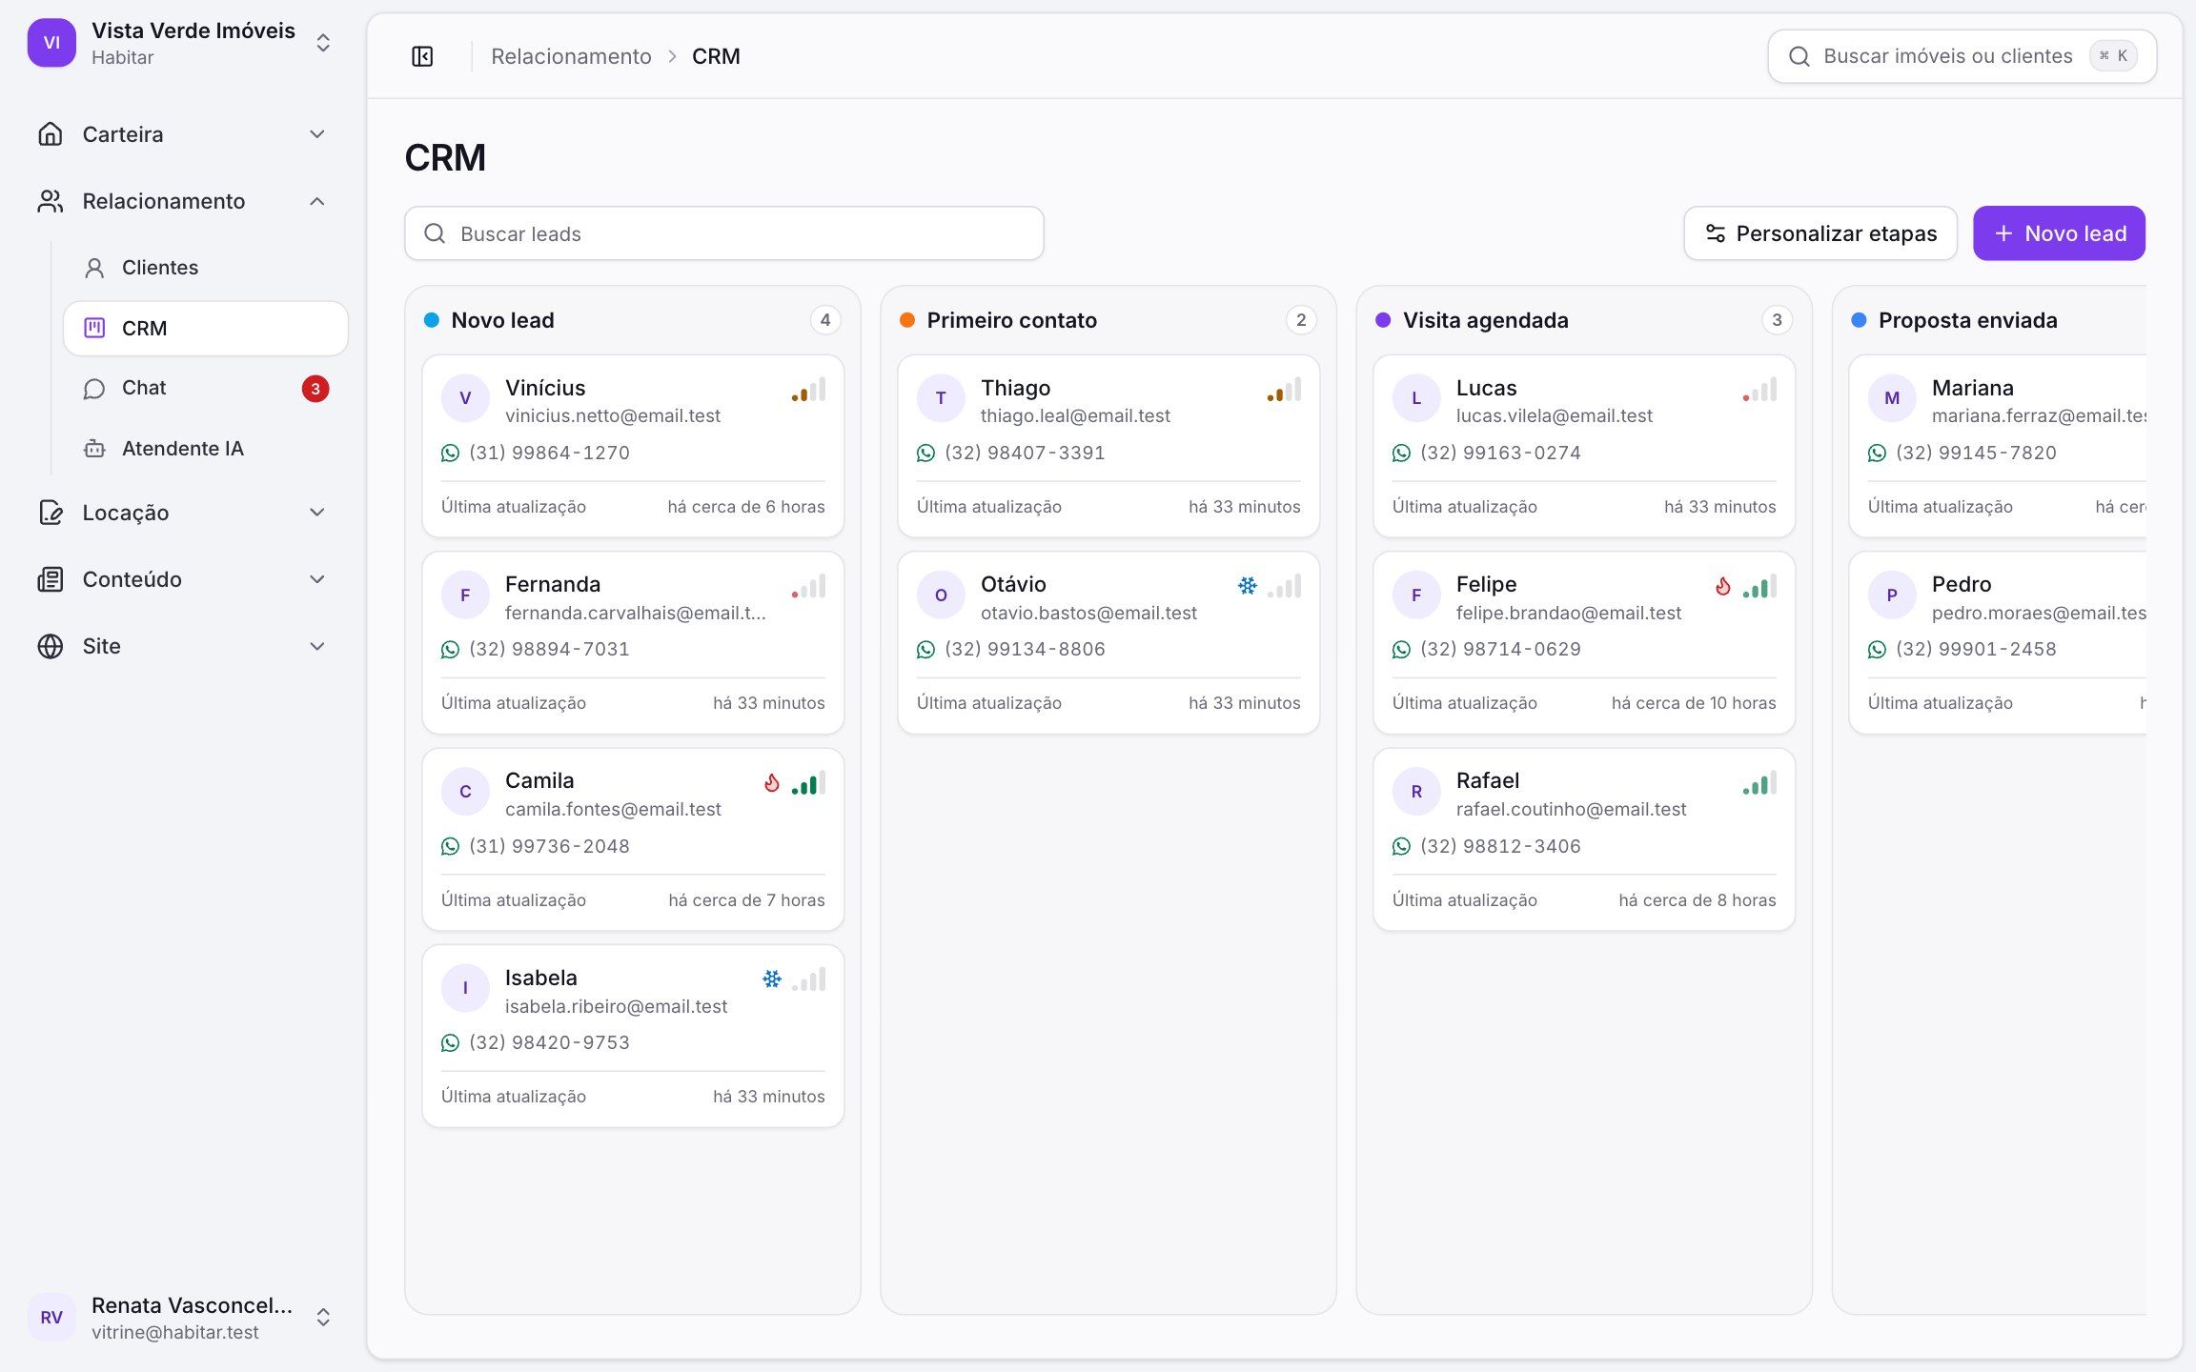
Task: Click WhatsApp icon on Pedro card
Action: (1877, 650)
